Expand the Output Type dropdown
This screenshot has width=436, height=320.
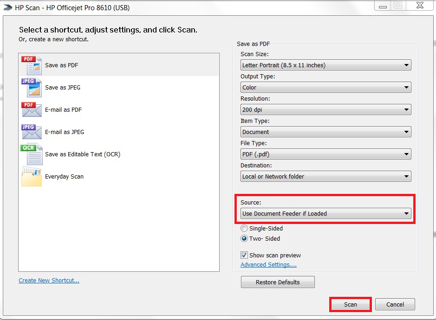coord(325,88)
